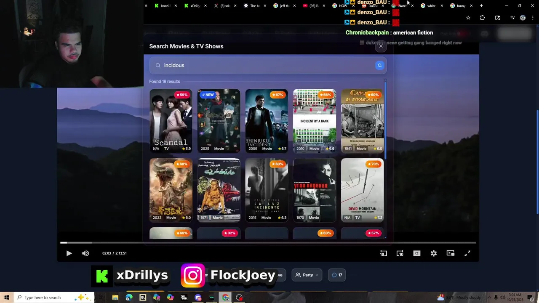Open the 2025 movie marked NEW
This screenshot has height=303, width=539.
[x=219, y=121]
